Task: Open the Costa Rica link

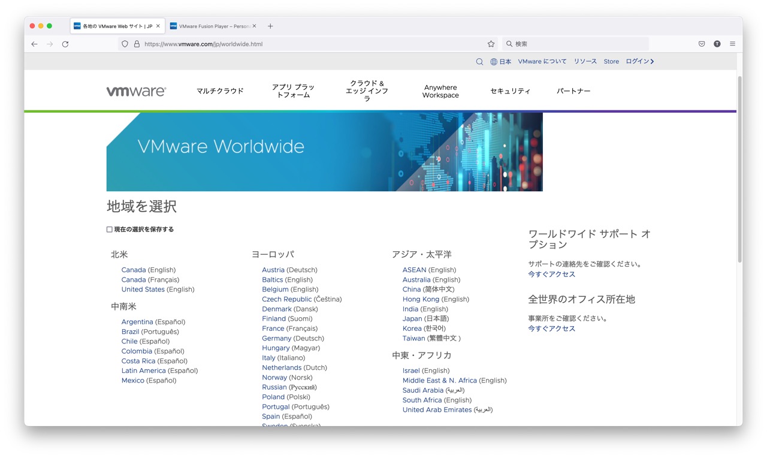Action: (x=138, y=361)
